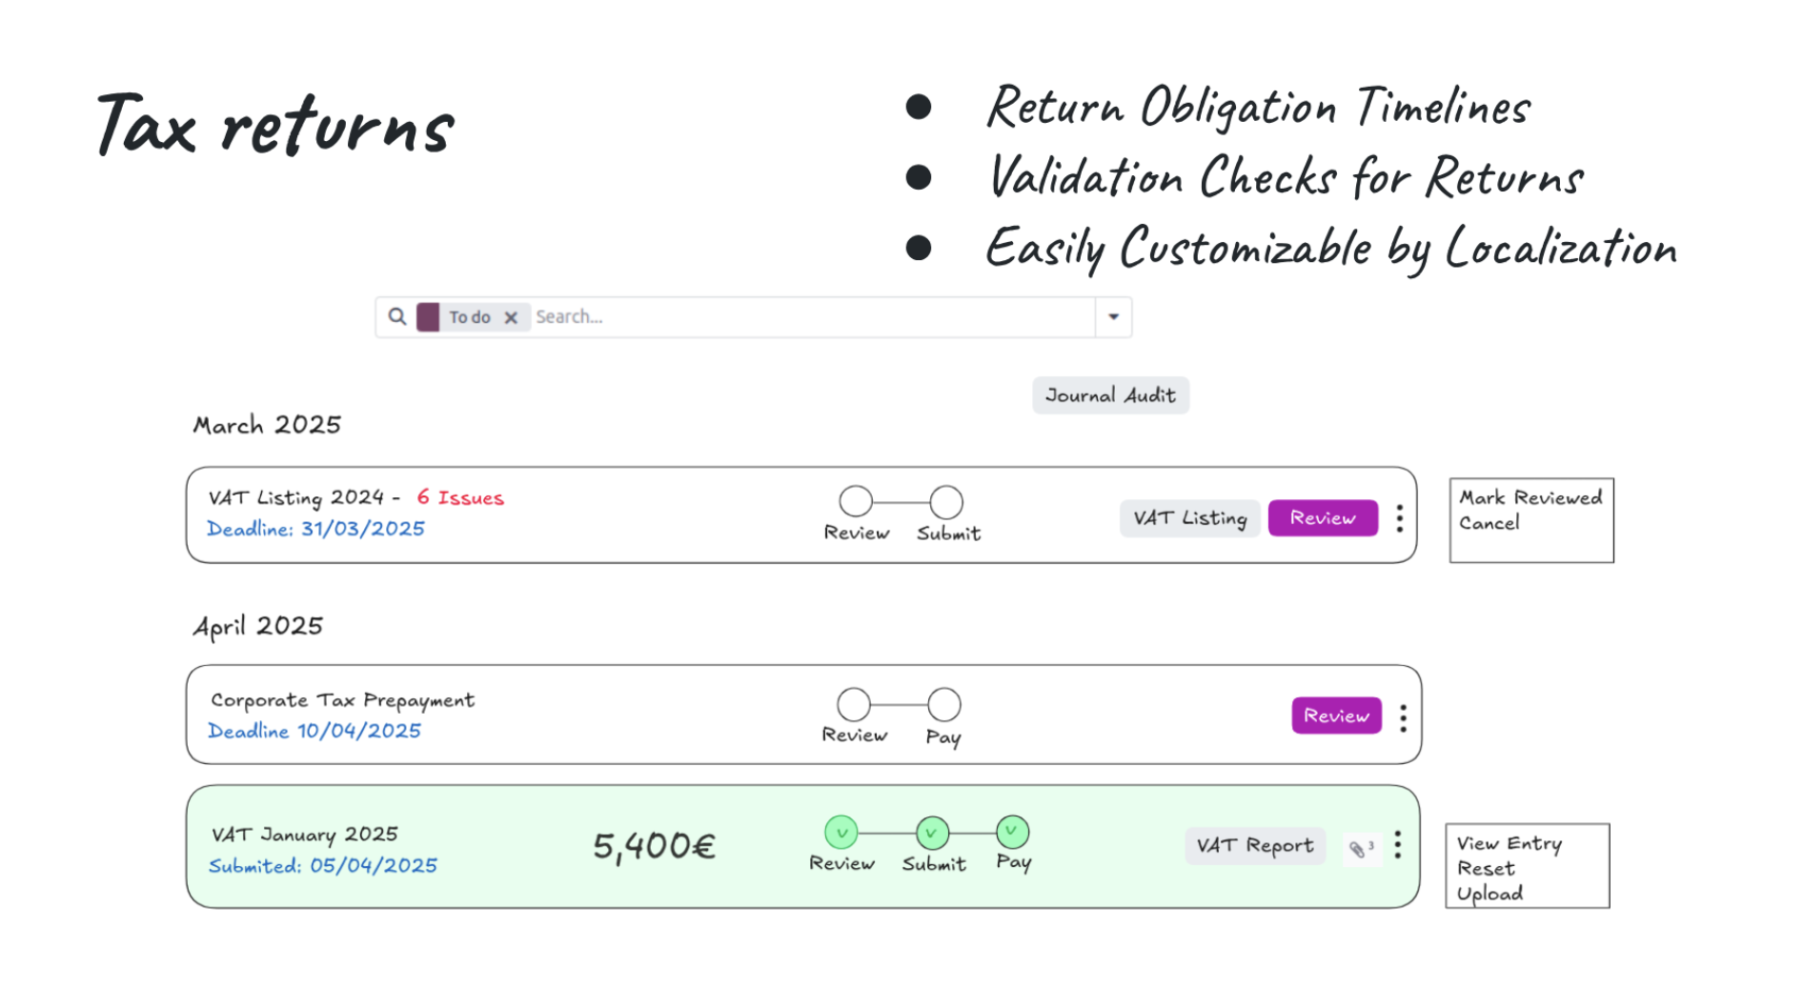Choose View Entry from the menu

[x=1509, y=843]
